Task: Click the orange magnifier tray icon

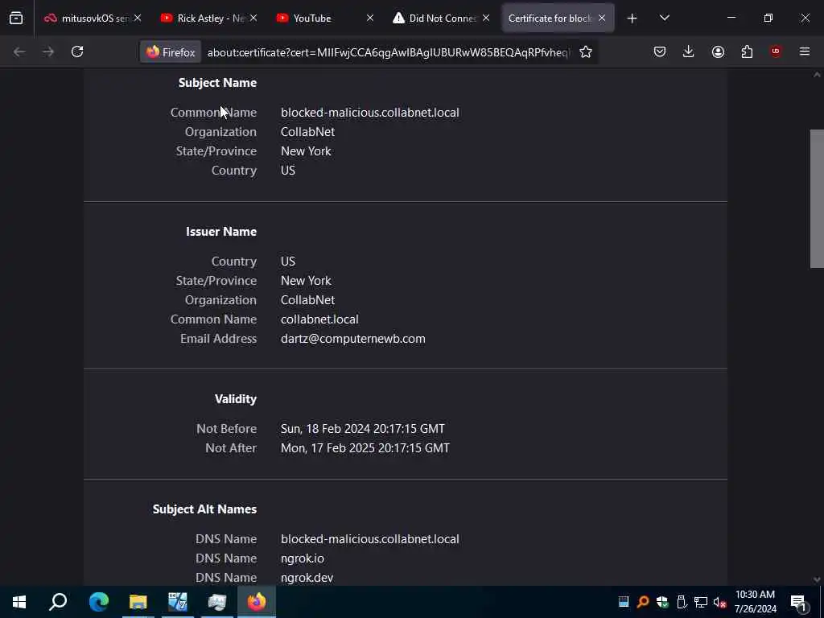Action: click(643, 602)
